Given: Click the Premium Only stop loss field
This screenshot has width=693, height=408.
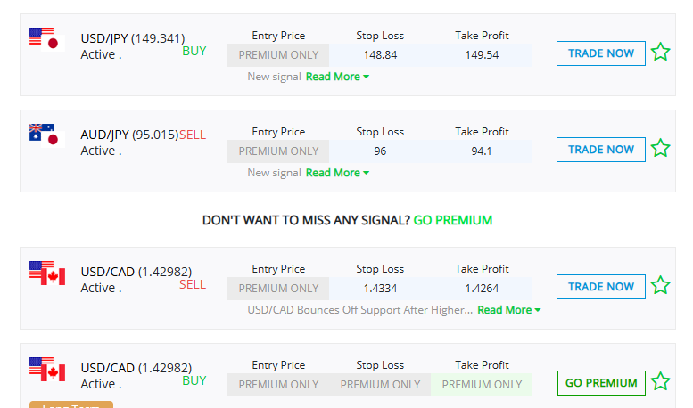Looking at the screenshot, I should pyautogui.click(x=380, y=385).
